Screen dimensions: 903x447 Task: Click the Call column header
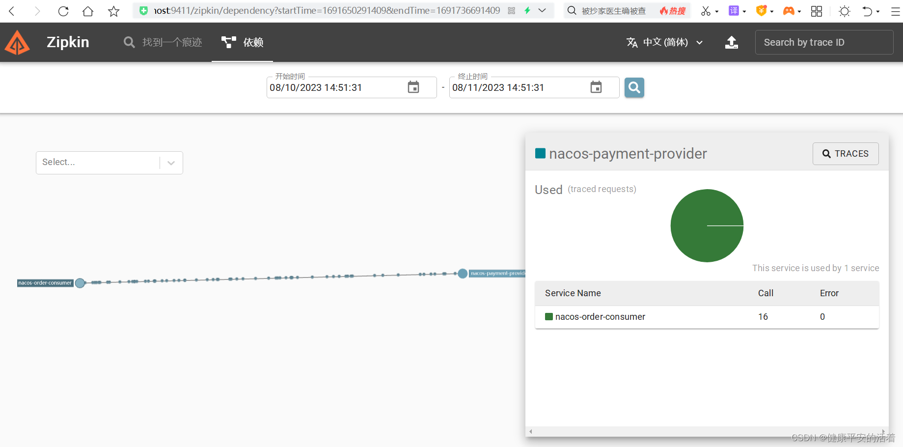click(766, 293)
